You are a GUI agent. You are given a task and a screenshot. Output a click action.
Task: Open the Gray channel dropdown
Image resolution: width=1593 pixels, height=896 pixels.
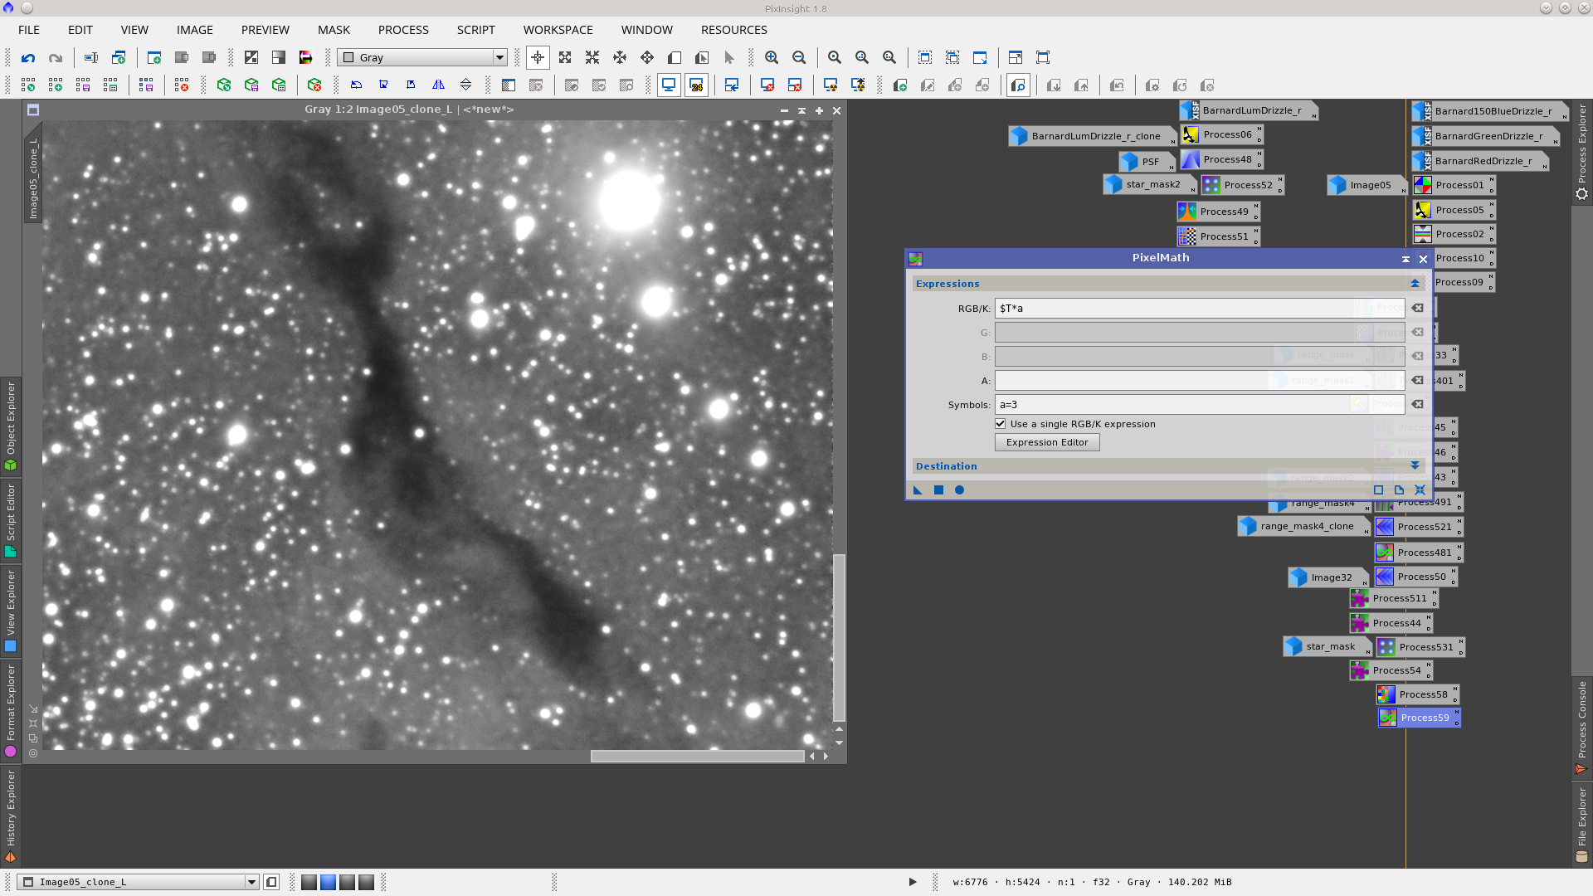(x=421, y=58)
